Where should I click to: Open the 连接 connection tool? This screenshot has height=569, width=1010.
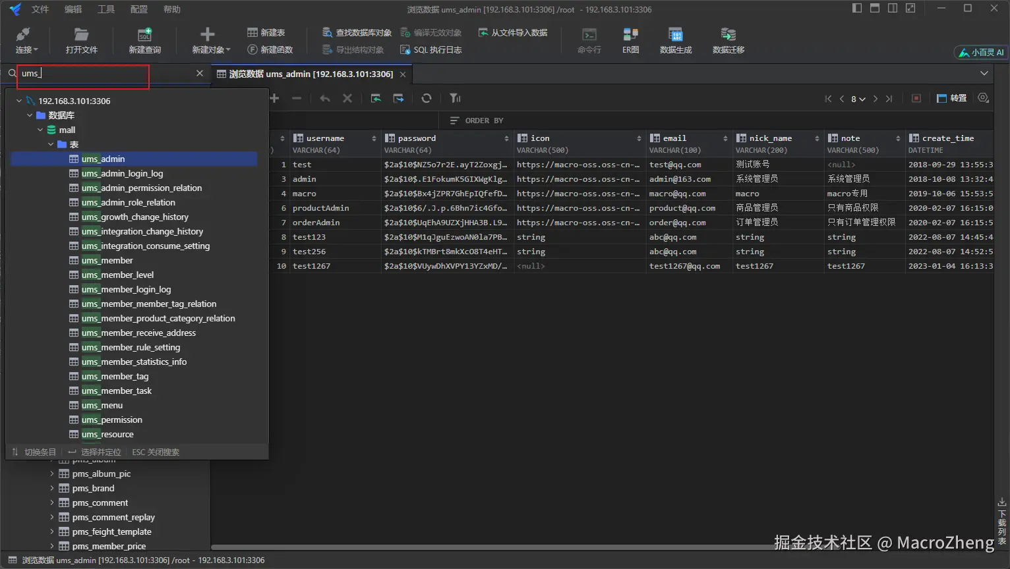pos(26,40)
